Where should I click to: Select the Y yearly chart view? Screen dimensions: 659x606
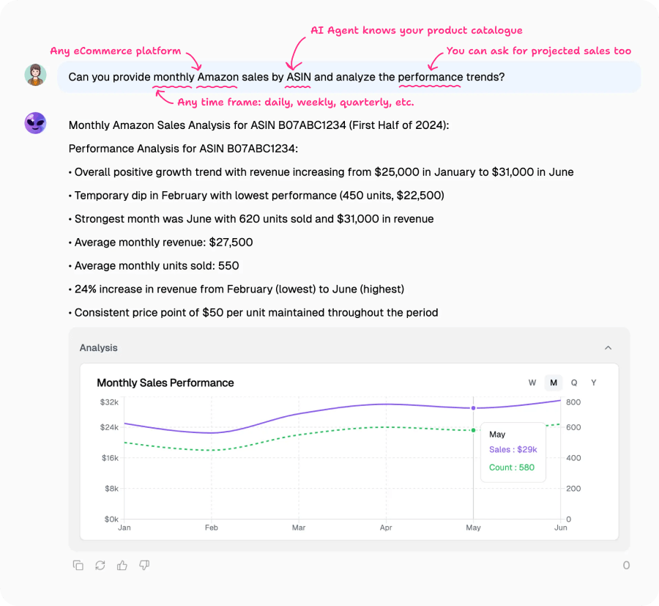coord(594,382)
